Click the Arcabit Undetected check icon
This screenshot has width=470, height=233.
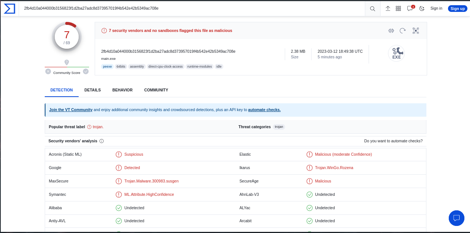pos(309,221)
